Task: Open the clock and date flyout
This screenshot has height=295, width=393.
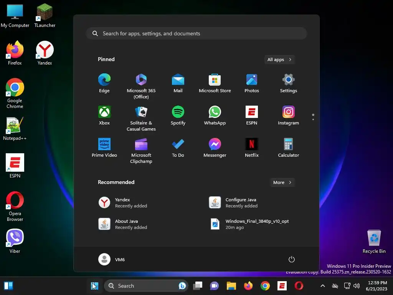Action: click(377, 286)
